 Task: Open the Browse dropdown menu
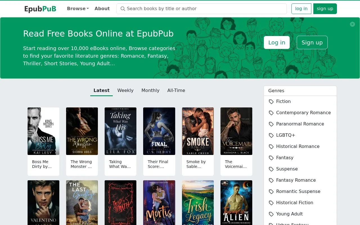(x=78, y=8)
